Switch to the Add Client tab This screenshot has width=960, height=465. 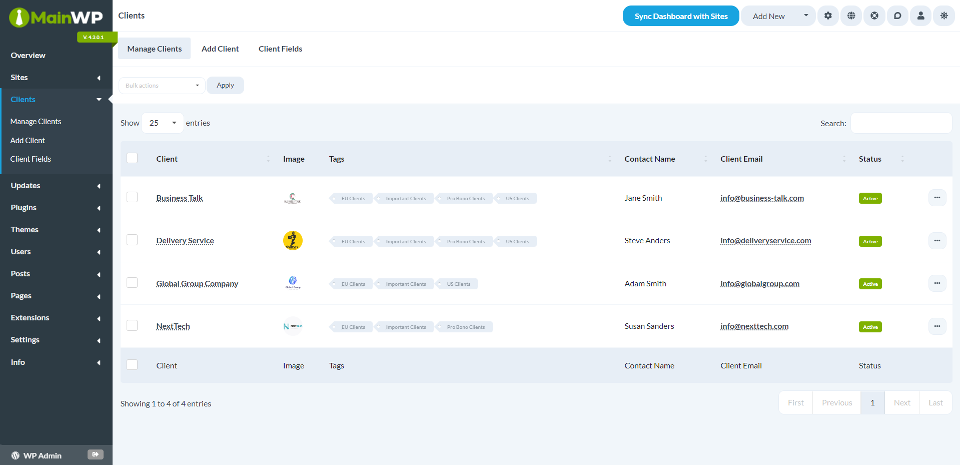(220, 49)
